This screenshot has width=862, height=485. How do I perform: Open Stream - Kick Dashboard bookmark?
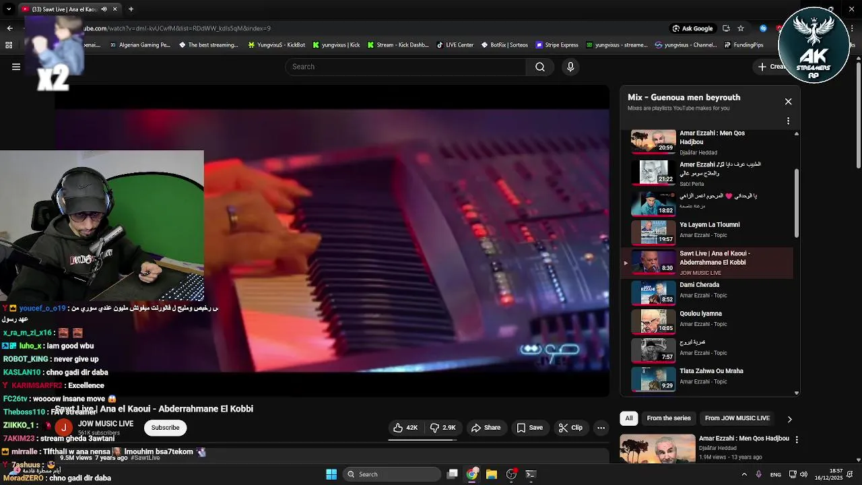pyautogui.click(x=398, y=45)
